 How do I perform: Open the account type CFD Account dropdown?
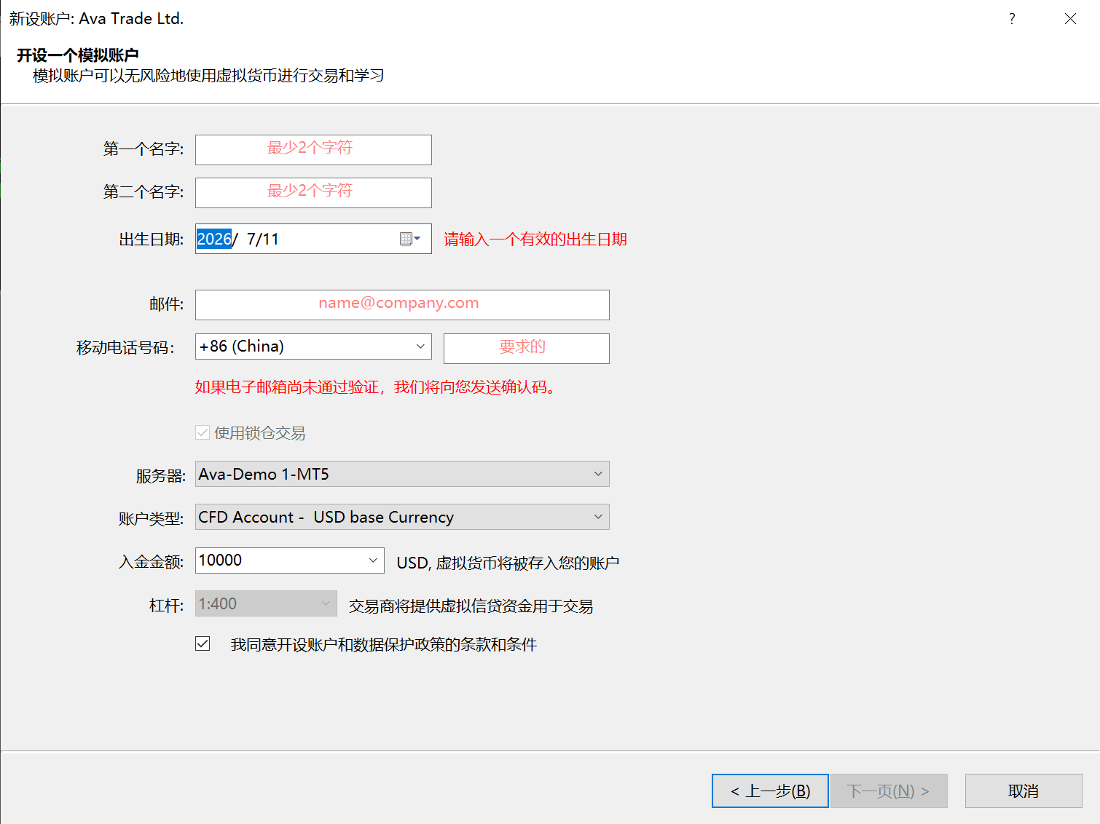402,517
